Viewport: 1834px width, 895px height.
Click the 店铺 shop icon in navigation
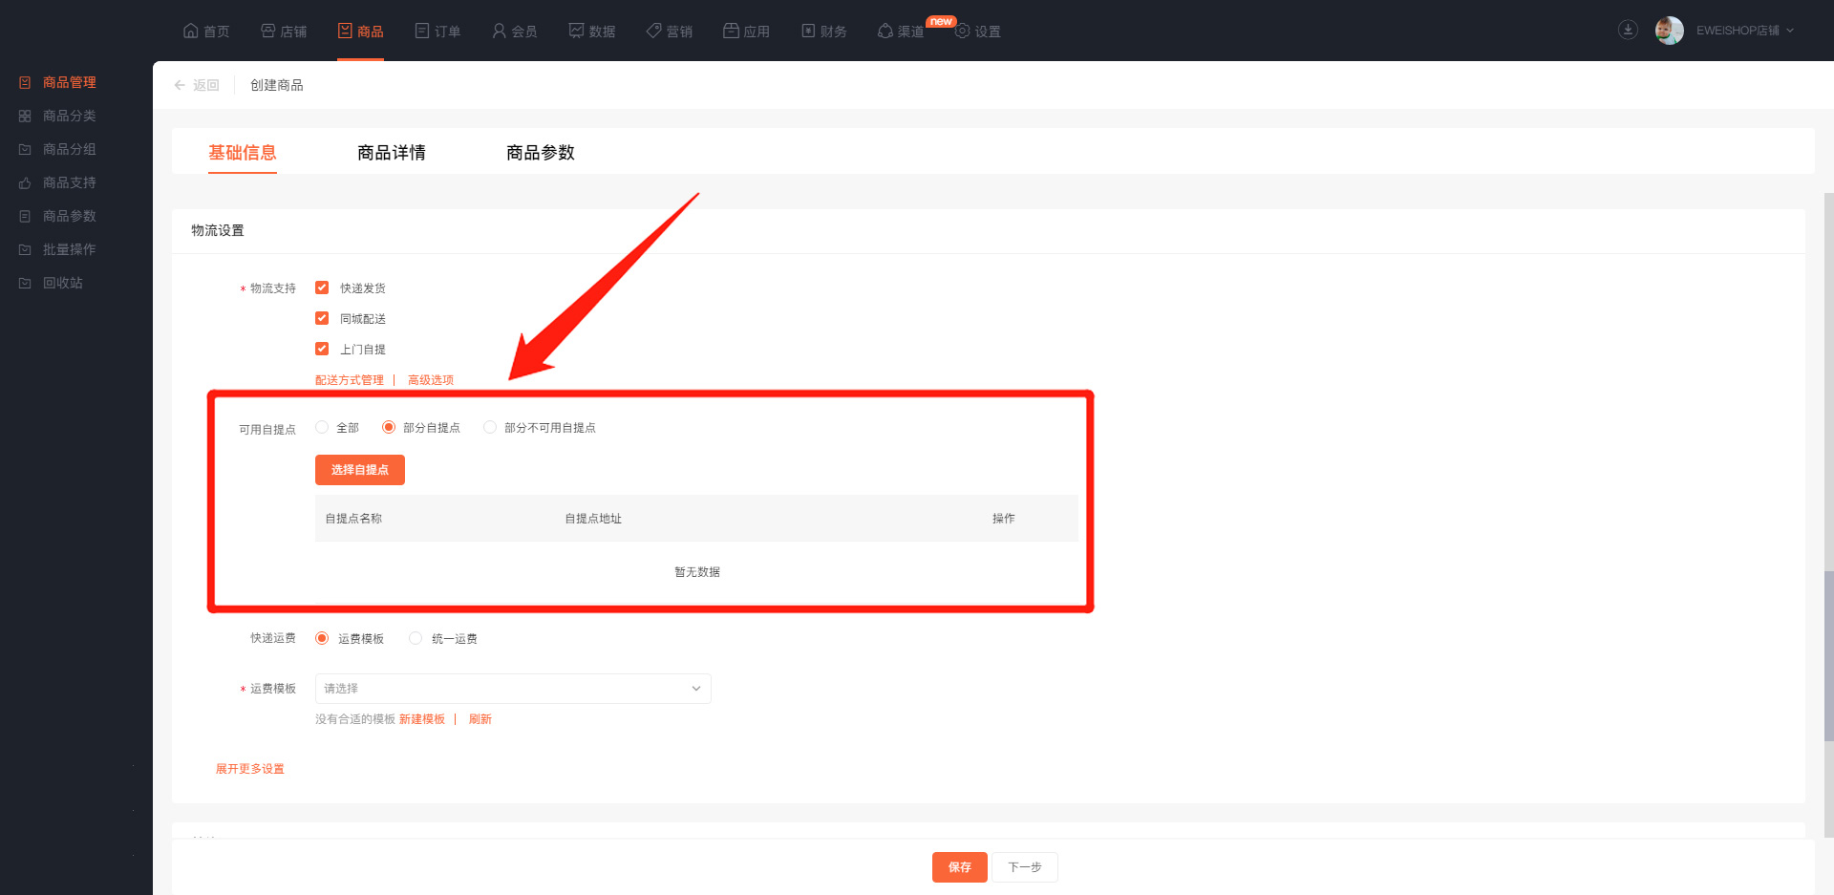(x=268, y=31)
